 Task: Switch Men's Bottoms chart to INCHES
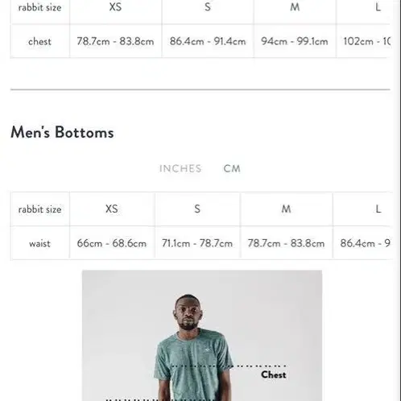[180, 168]
